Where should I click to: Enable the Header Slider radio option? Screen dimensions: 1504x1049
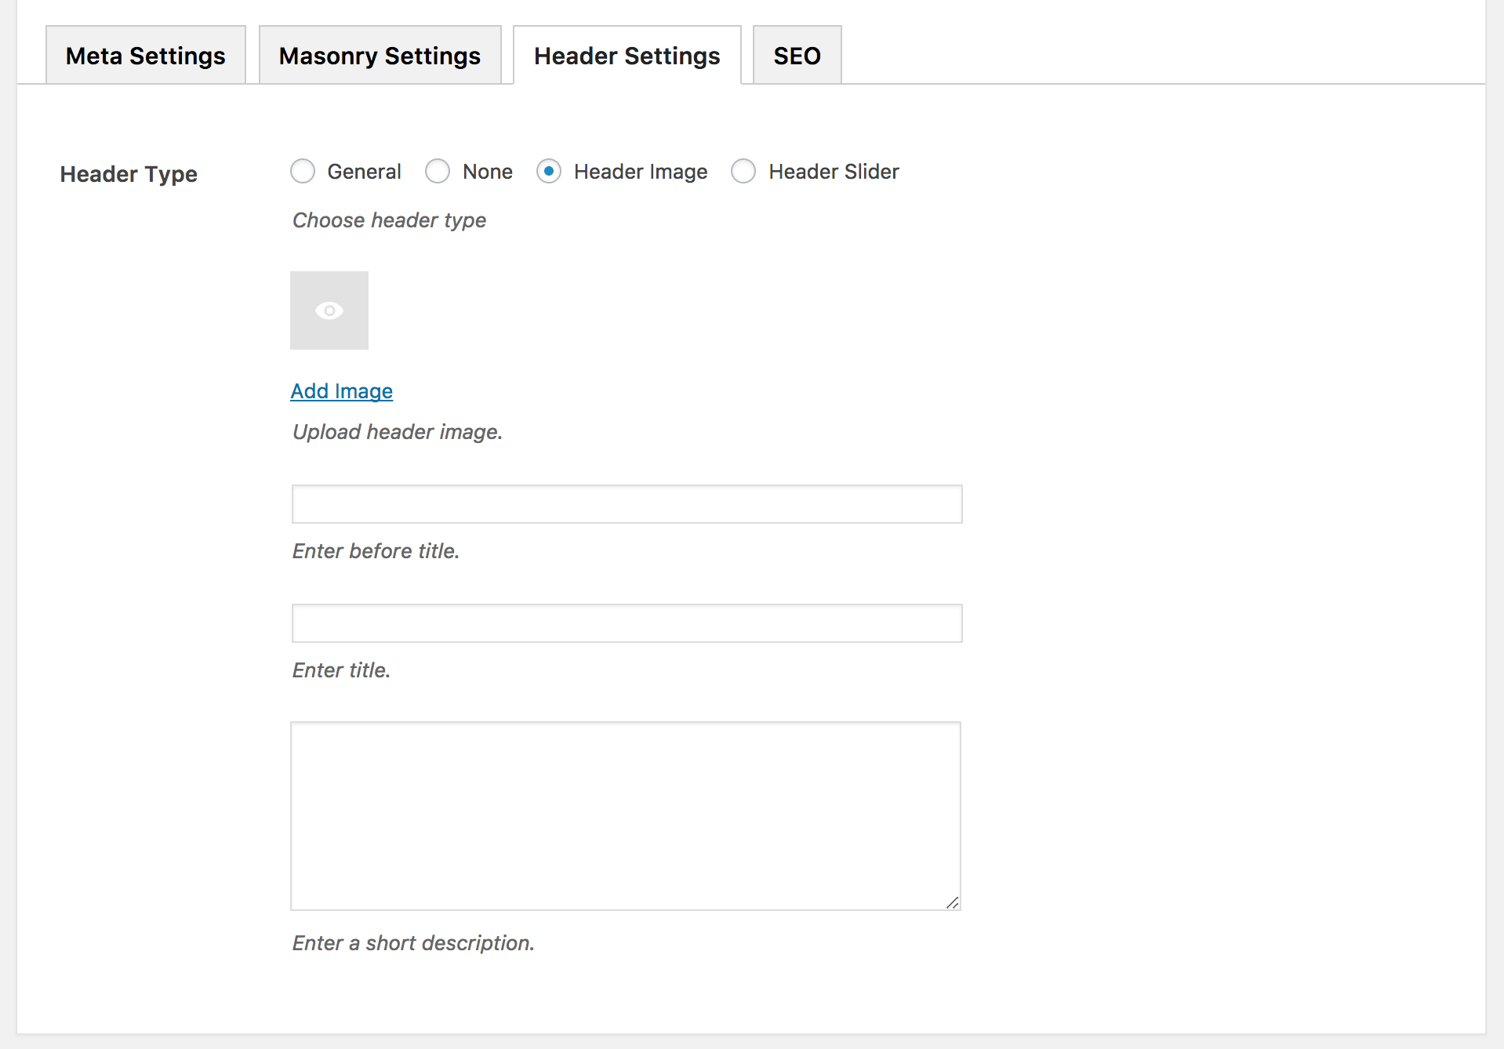[743, 171]
